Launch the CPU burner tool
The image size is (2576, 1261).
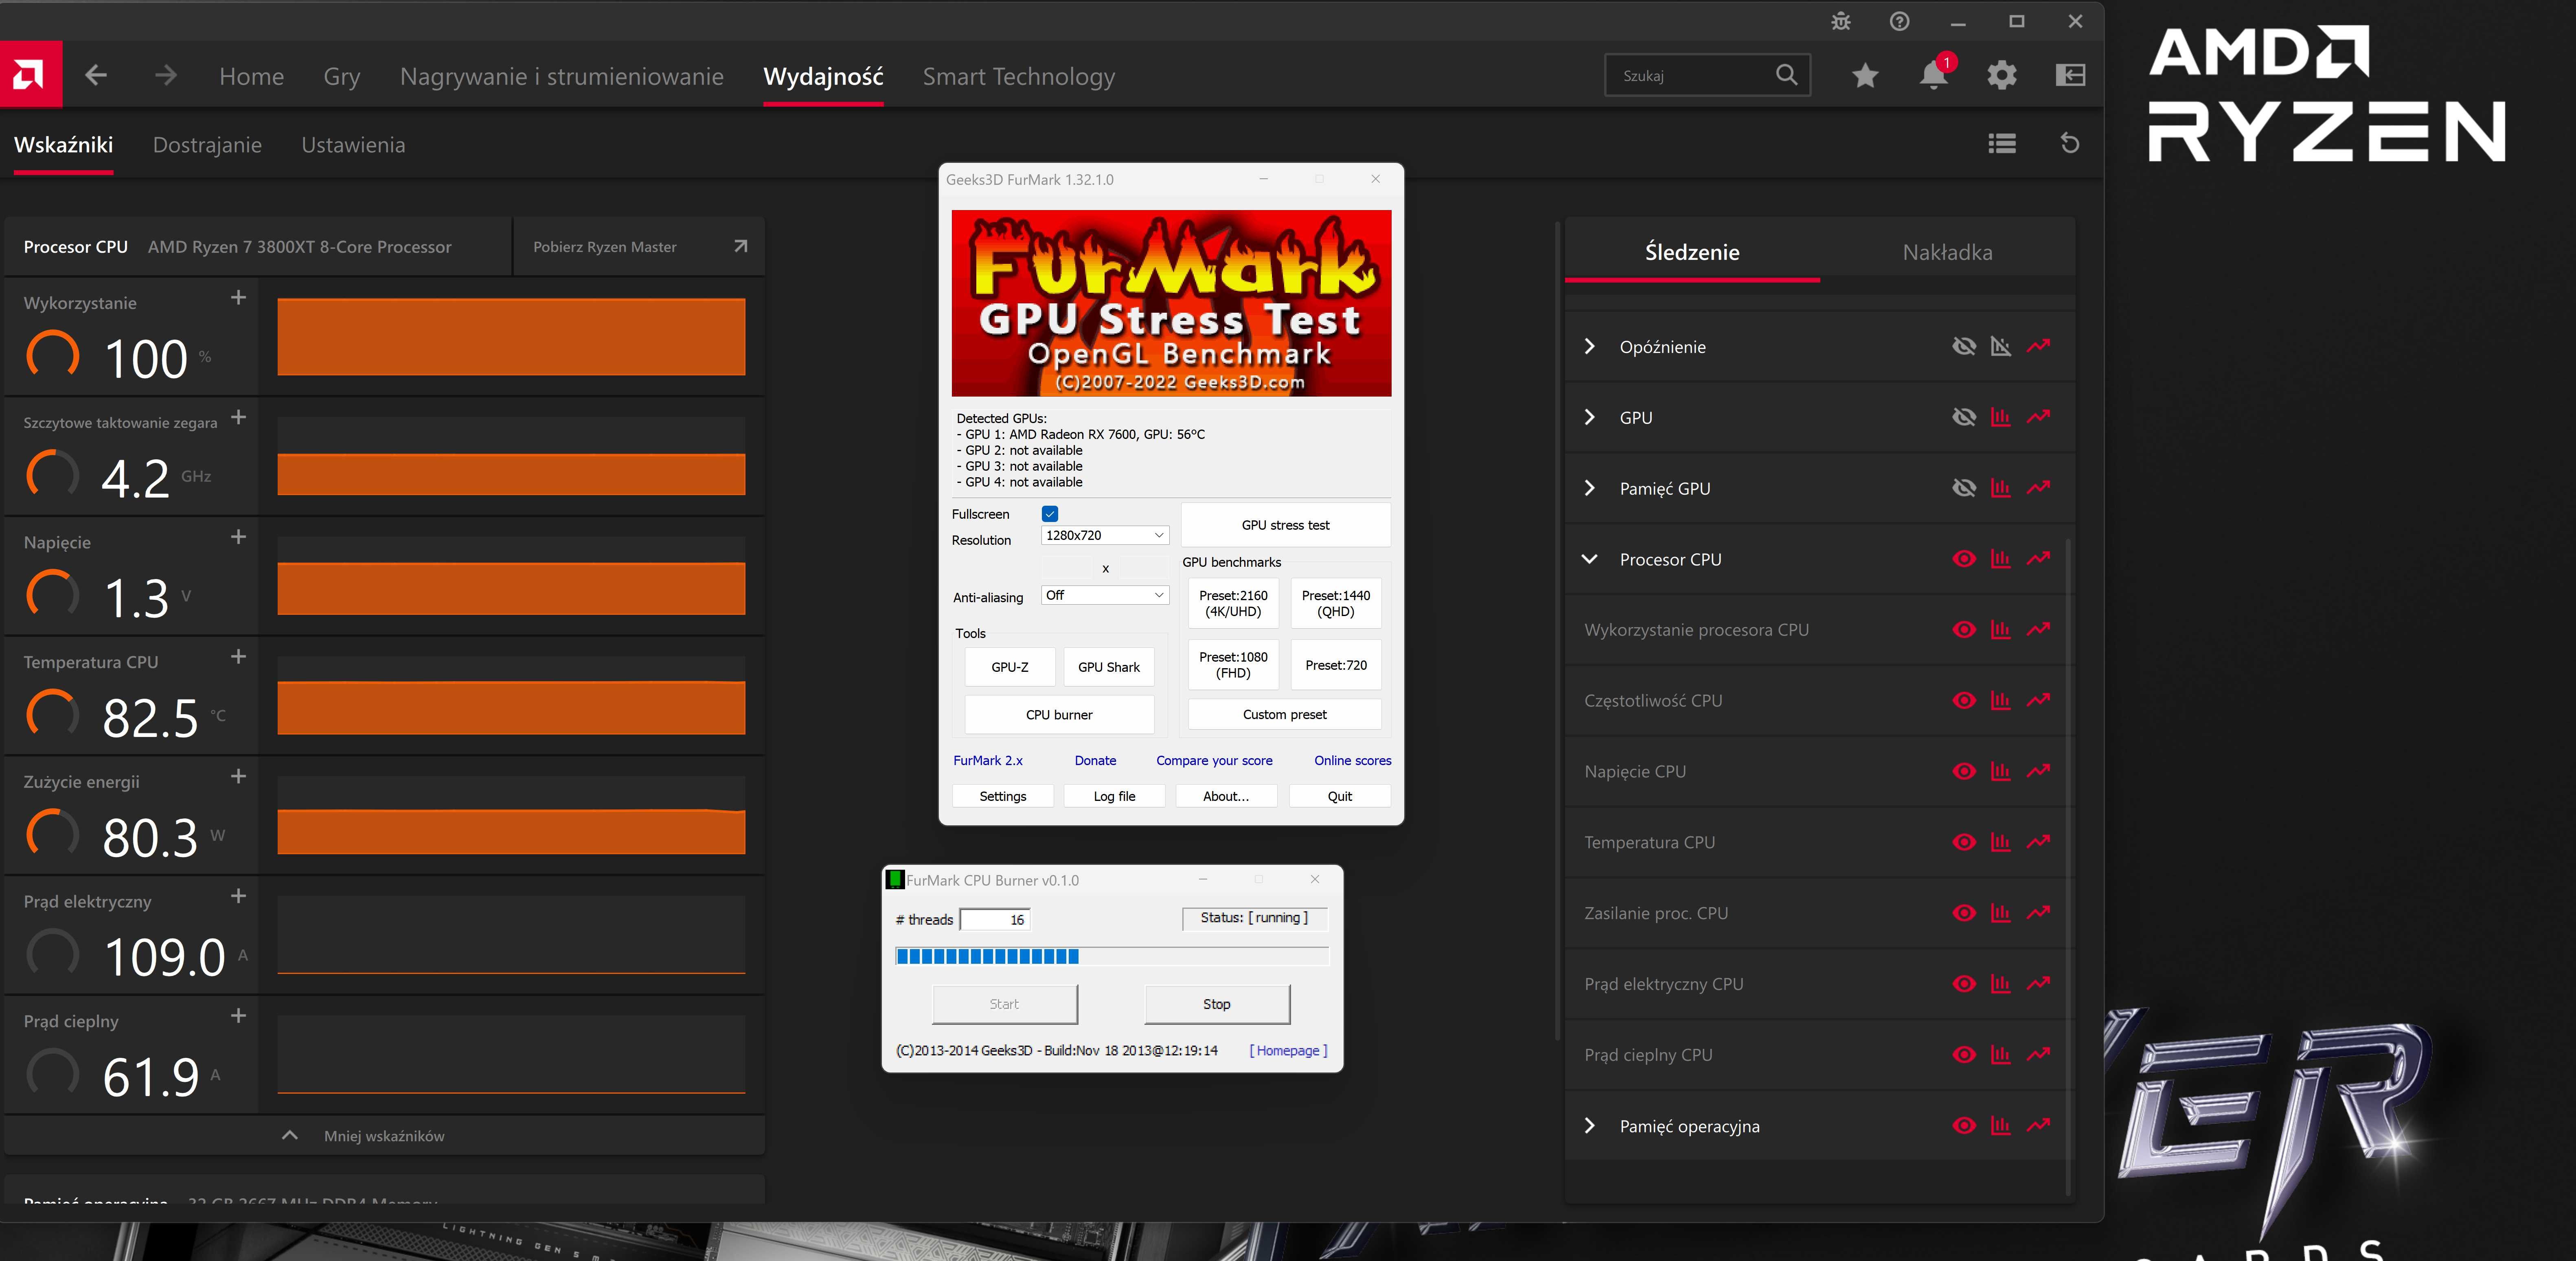(x=1059, y=715)
